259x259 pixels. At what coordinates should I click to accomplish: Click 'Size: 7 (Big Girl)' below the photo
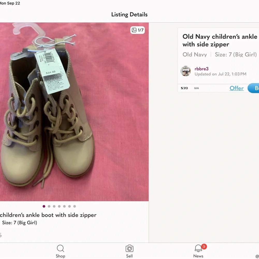tap(19, 223)
